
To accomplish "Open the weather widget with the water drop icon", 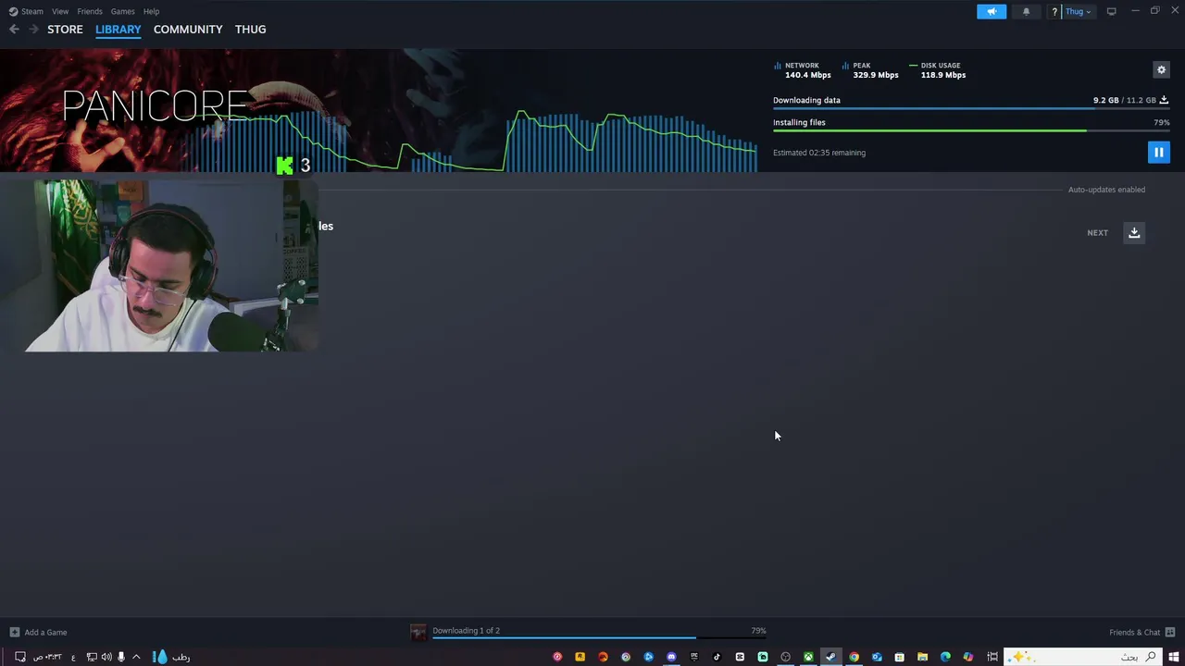I will (171, 657).
